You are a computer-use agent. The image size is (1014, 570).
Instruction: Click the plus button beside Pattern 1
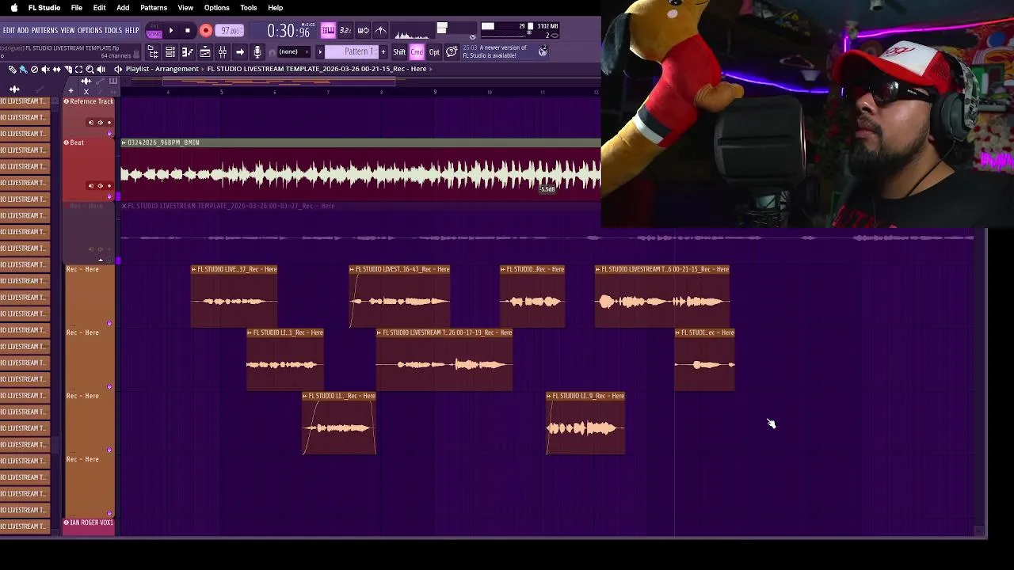tap(383, 51)
